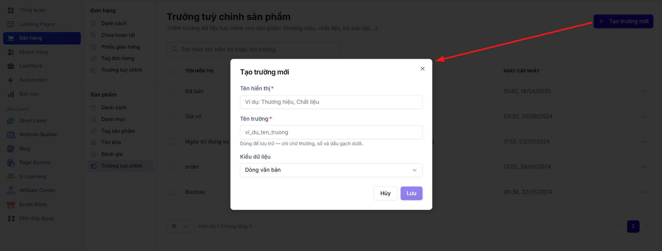Image resolution: width=662 pixels, height=251 pixels.
Task: Click the E-Learning icon in sidebar
Action: pos(11,177)
